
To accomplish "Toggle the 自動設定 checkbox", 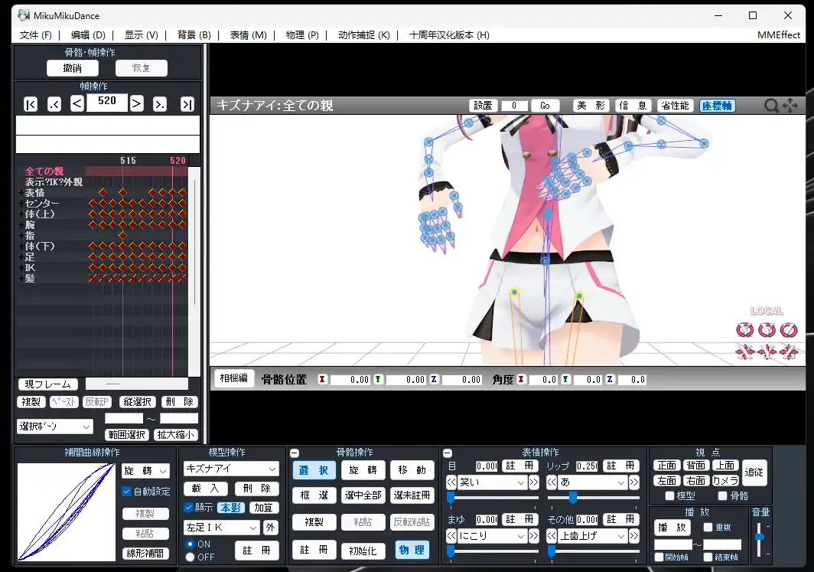I will tap(126, 491).
